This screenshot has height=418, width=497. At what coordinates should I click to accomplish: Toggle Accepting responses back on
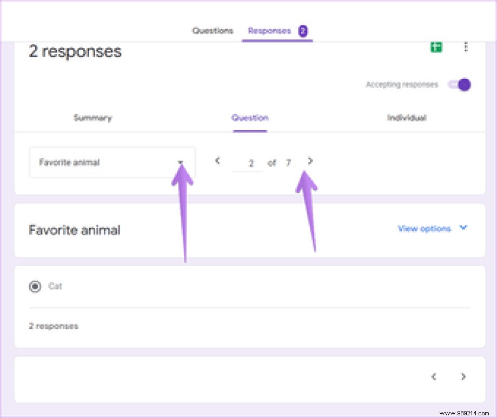click(x=459, y=84)
